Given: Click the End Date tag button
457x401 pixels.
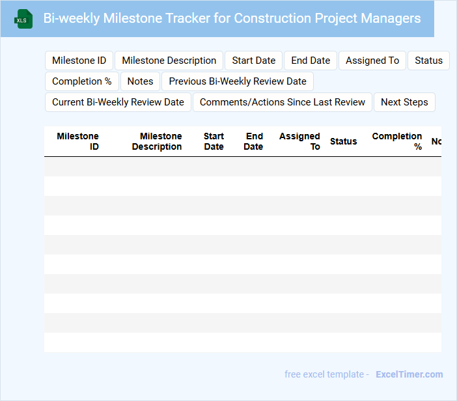Looking at the screenshot, I should (311, 61).
